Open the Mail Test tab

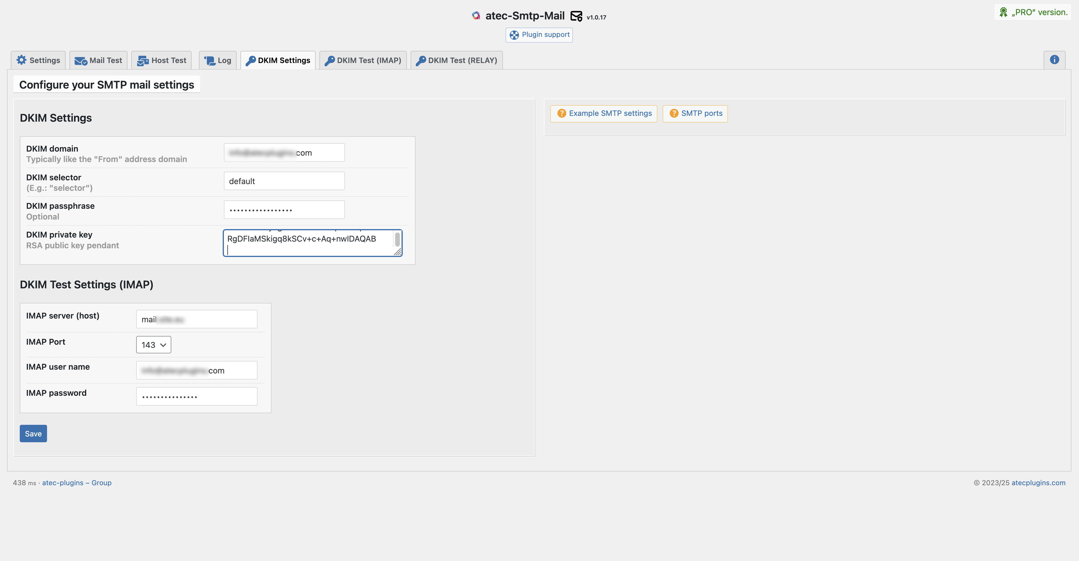coord(98,60)
